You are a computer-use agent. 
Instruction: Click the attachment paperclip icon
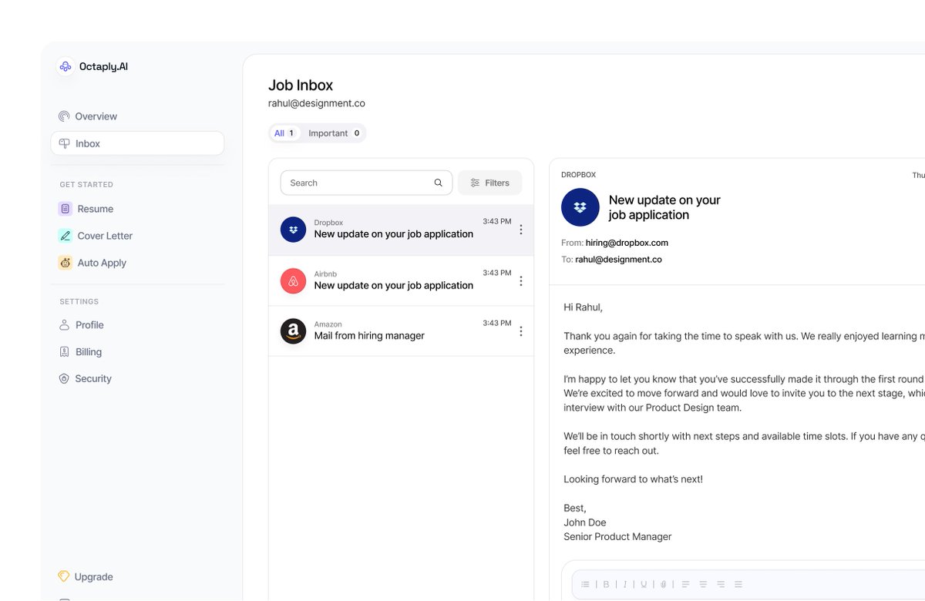pos(663,584)
